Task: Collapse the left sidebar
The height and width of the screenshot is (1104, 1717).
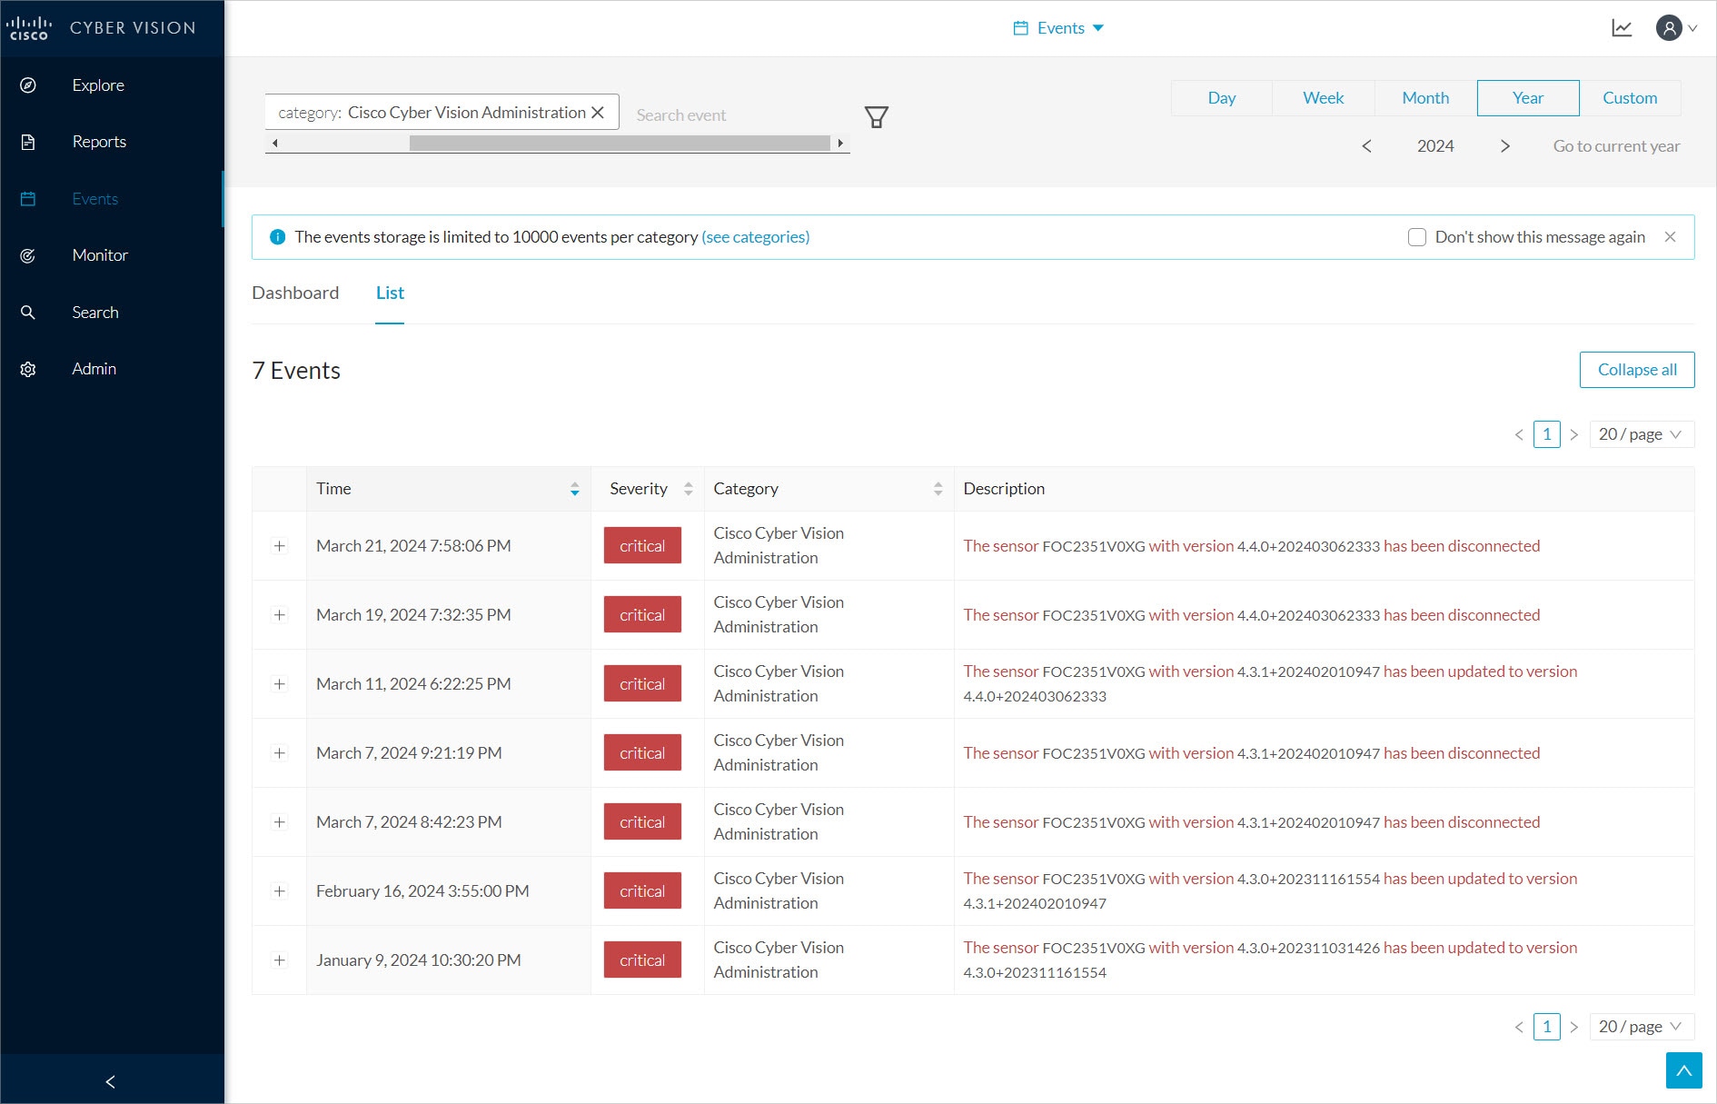Action: coord(111,1081)
